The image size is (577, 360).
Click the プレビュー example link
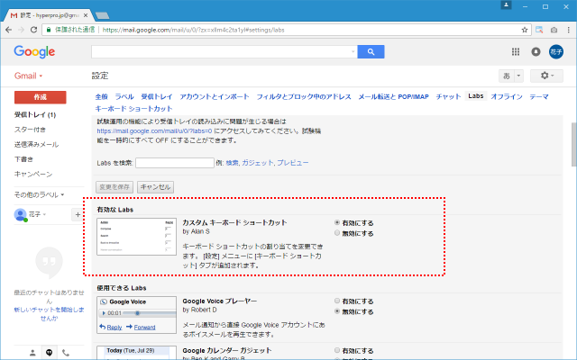tap(293, 163)
